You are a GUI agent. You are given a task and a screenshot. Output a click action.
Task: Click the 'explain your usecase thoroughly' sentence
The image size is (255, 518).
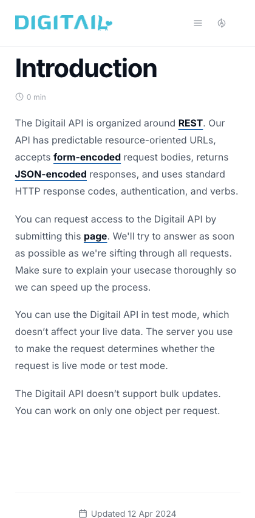(x=126, y=271)
